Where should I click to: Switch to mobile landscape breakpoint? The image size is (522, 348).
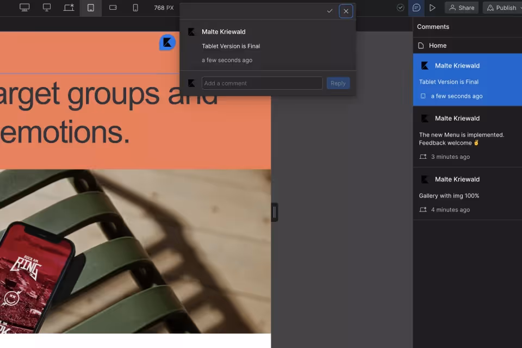click(113, 8)
